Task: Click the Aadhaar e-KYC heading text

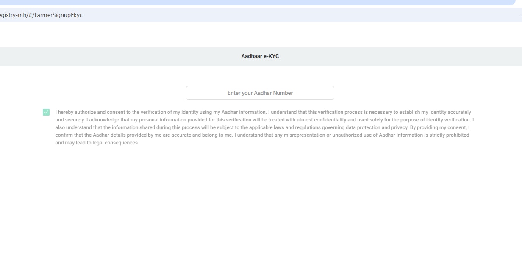Action: pyautogui.click(x=260, y=56)
